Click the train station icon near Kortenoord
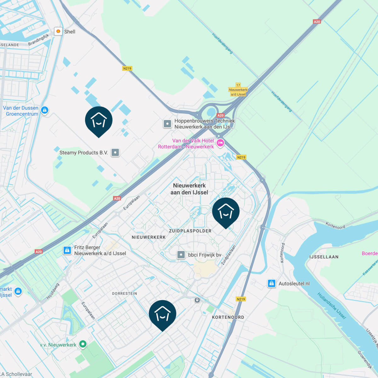This screenshot has width=378, height=378. [x=197, y=300]
